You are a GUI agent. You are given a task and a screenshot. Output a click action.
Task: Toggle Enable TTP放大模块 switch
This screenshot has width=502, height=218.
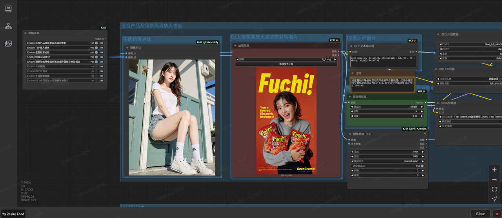point(96,48)
